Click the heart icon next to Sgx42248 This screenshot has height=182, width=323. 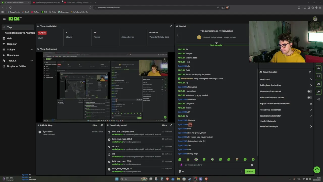click(40, 132)
